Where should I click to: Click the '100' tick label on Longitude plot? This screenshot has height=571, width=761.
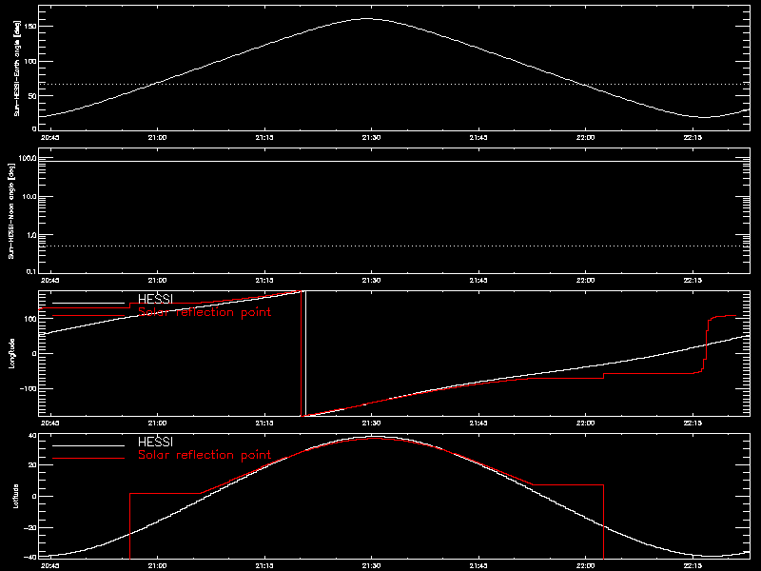(x=30, y=319)
